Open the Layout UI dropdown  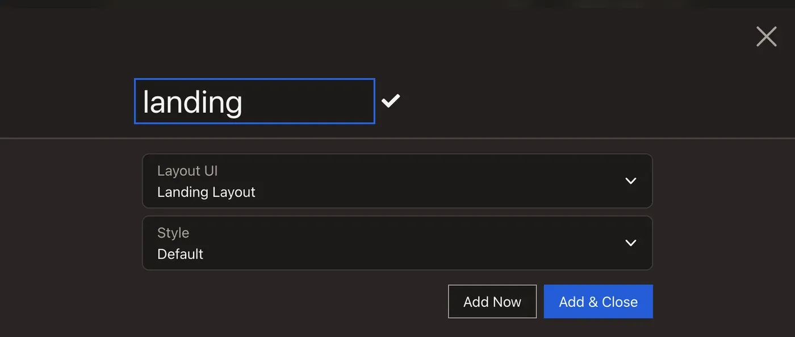tap(397, 181)
